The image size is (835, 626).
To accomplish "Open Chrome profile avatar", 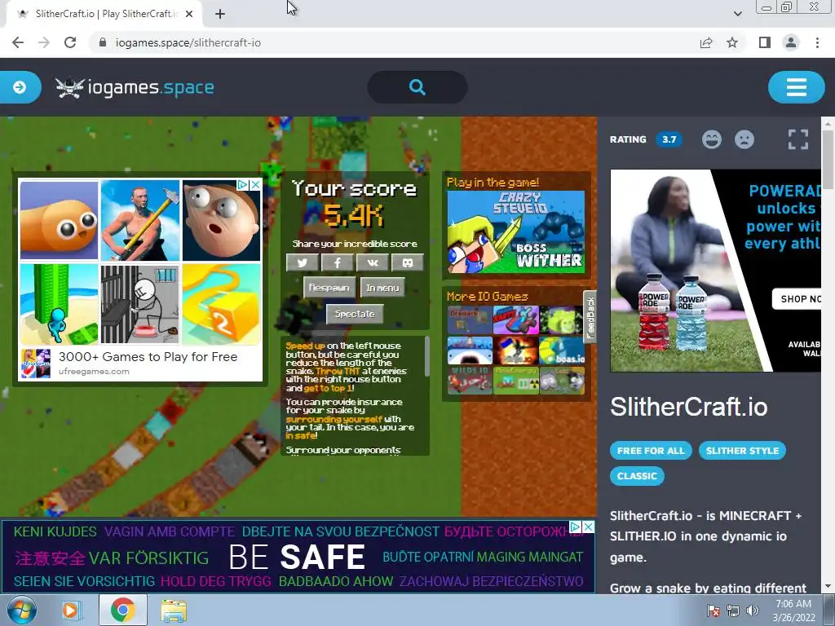I will click(x=791, y=42).
